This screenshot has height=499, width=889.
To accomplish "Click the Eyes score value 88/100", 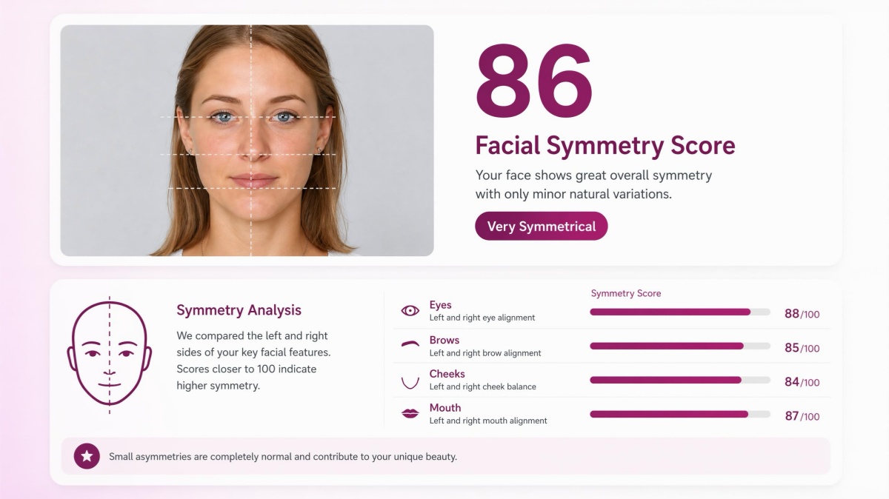I will (802, 314).
